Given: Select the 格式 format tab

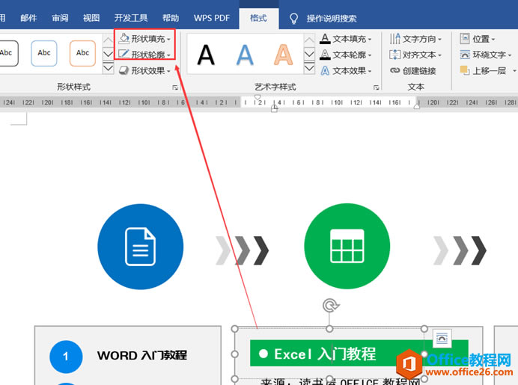Looking at the screenshot, I should pyautogui.click(x=258, y=18).
